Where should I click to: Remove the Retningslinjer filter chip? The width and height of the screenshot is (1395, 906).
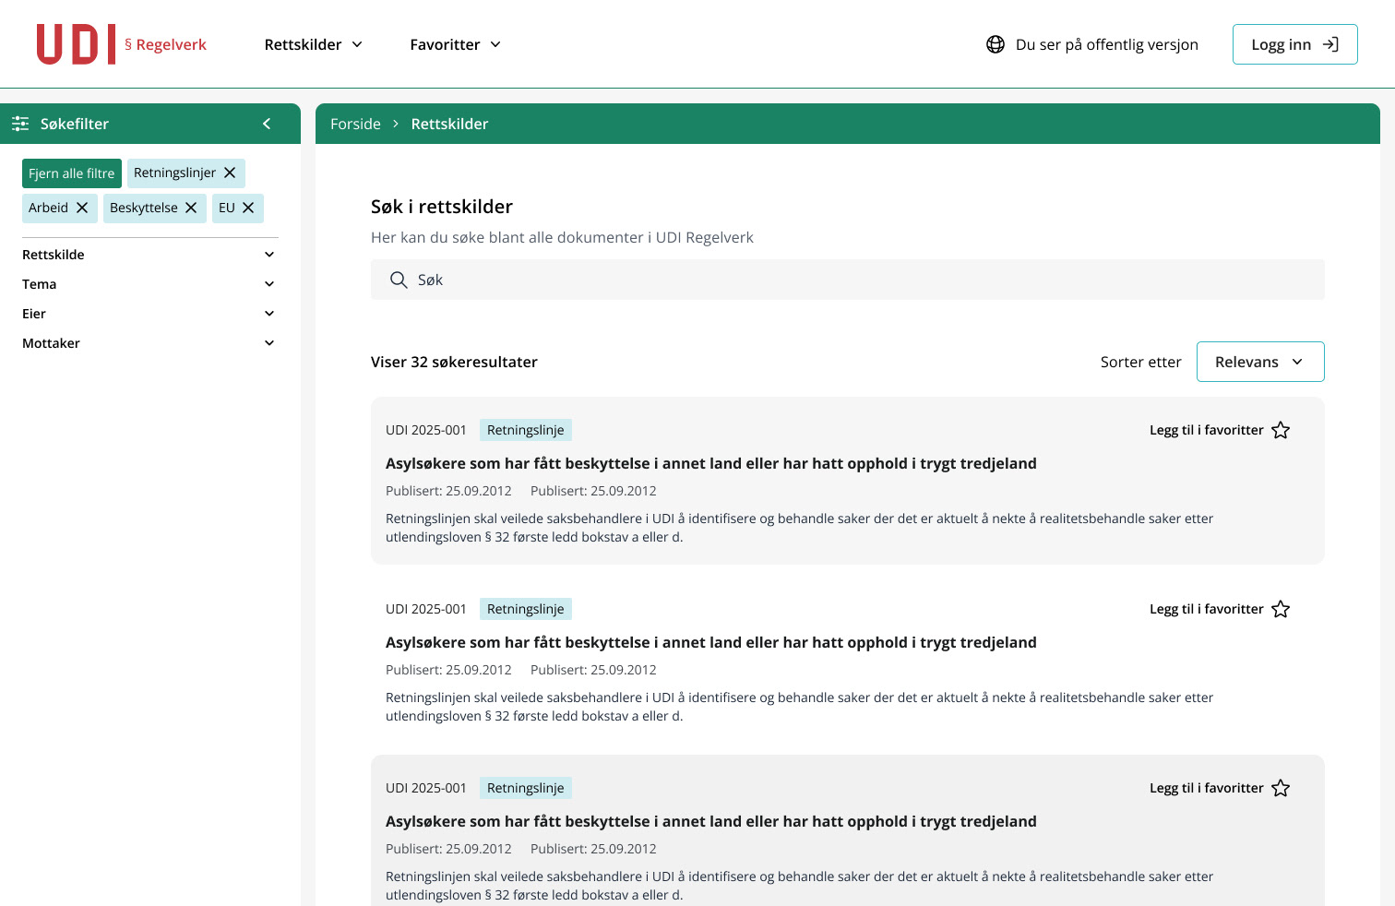tap(230, 173)
